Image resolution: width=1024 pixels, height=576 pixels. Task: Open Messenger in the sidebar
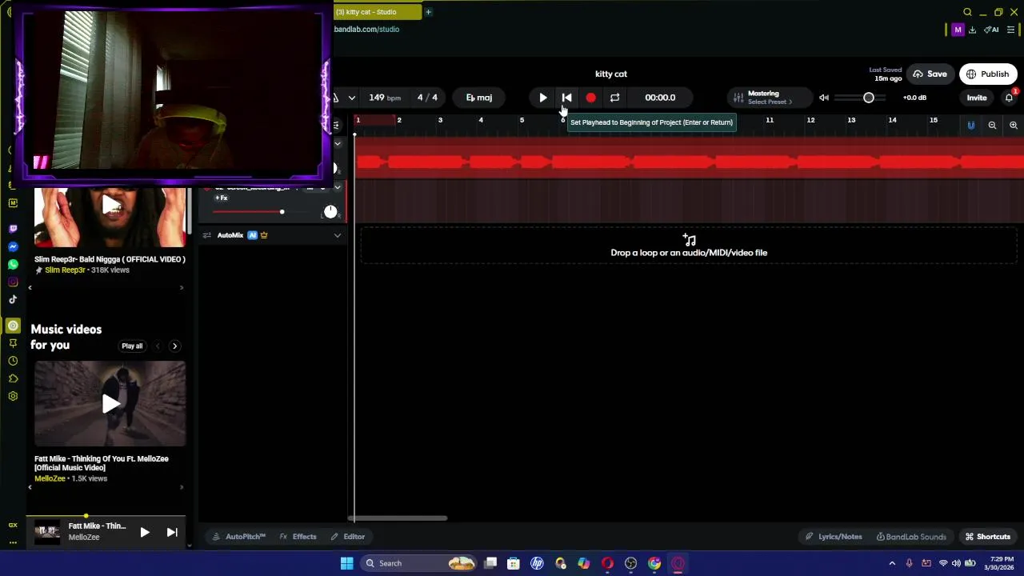(13, 246)
